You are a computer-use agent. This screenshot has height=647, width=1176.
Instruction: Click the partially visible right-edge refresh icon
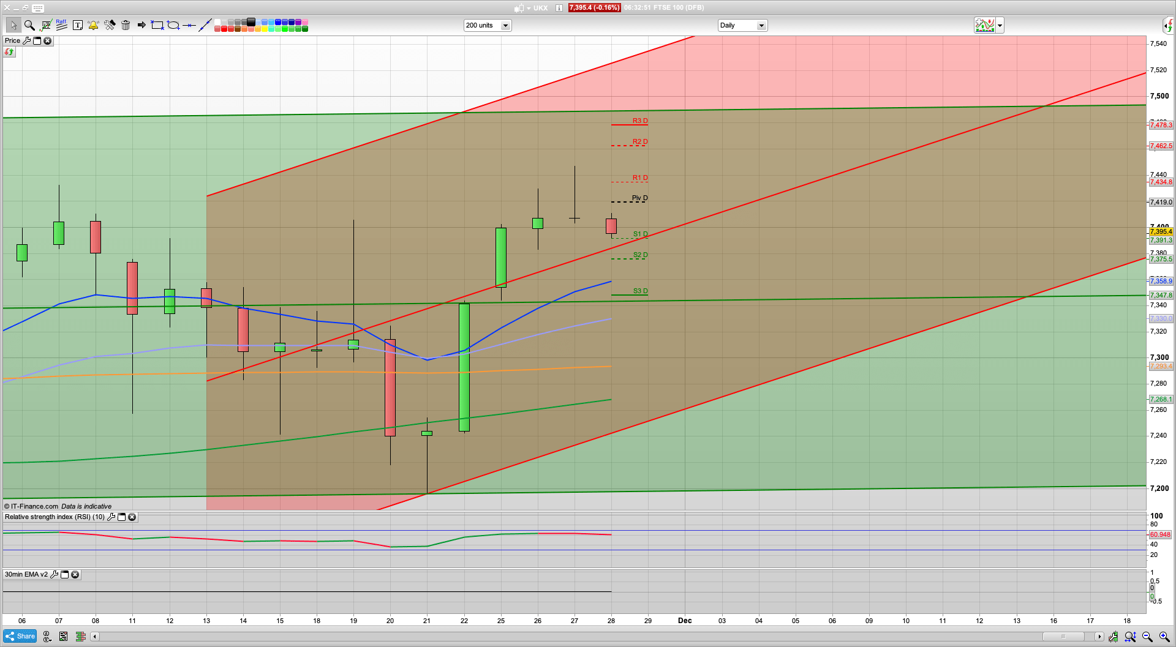[1169, 25]
